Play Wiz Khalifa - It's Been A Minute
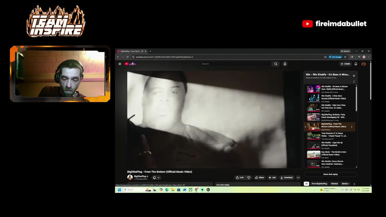This screenshot has height=217, width=386. (331, 89)
